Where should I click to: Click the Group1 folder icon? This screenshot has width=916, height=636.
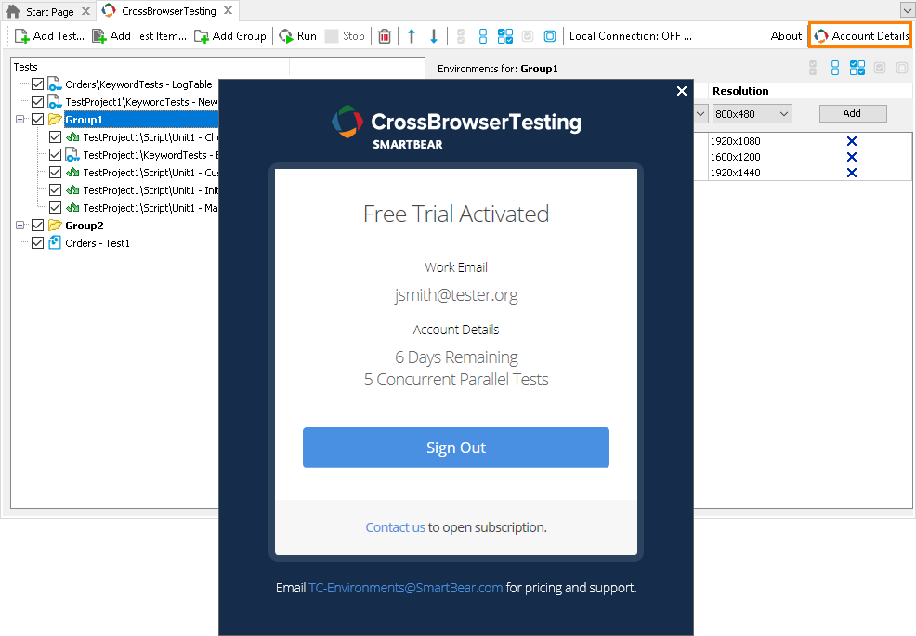55,120
